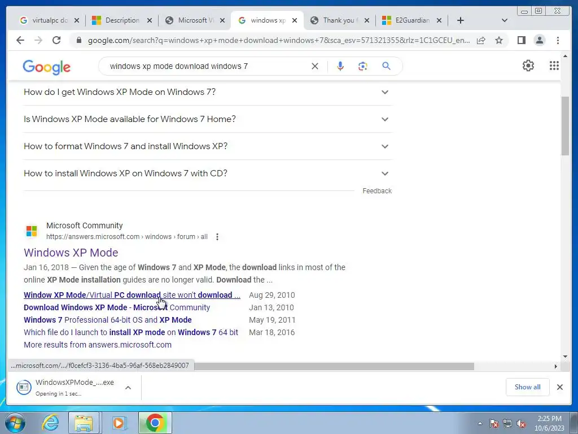The height and width of the screenshot is (434, 578).
Task: Open the Google apps grid
Action: [x=554, y=66]
